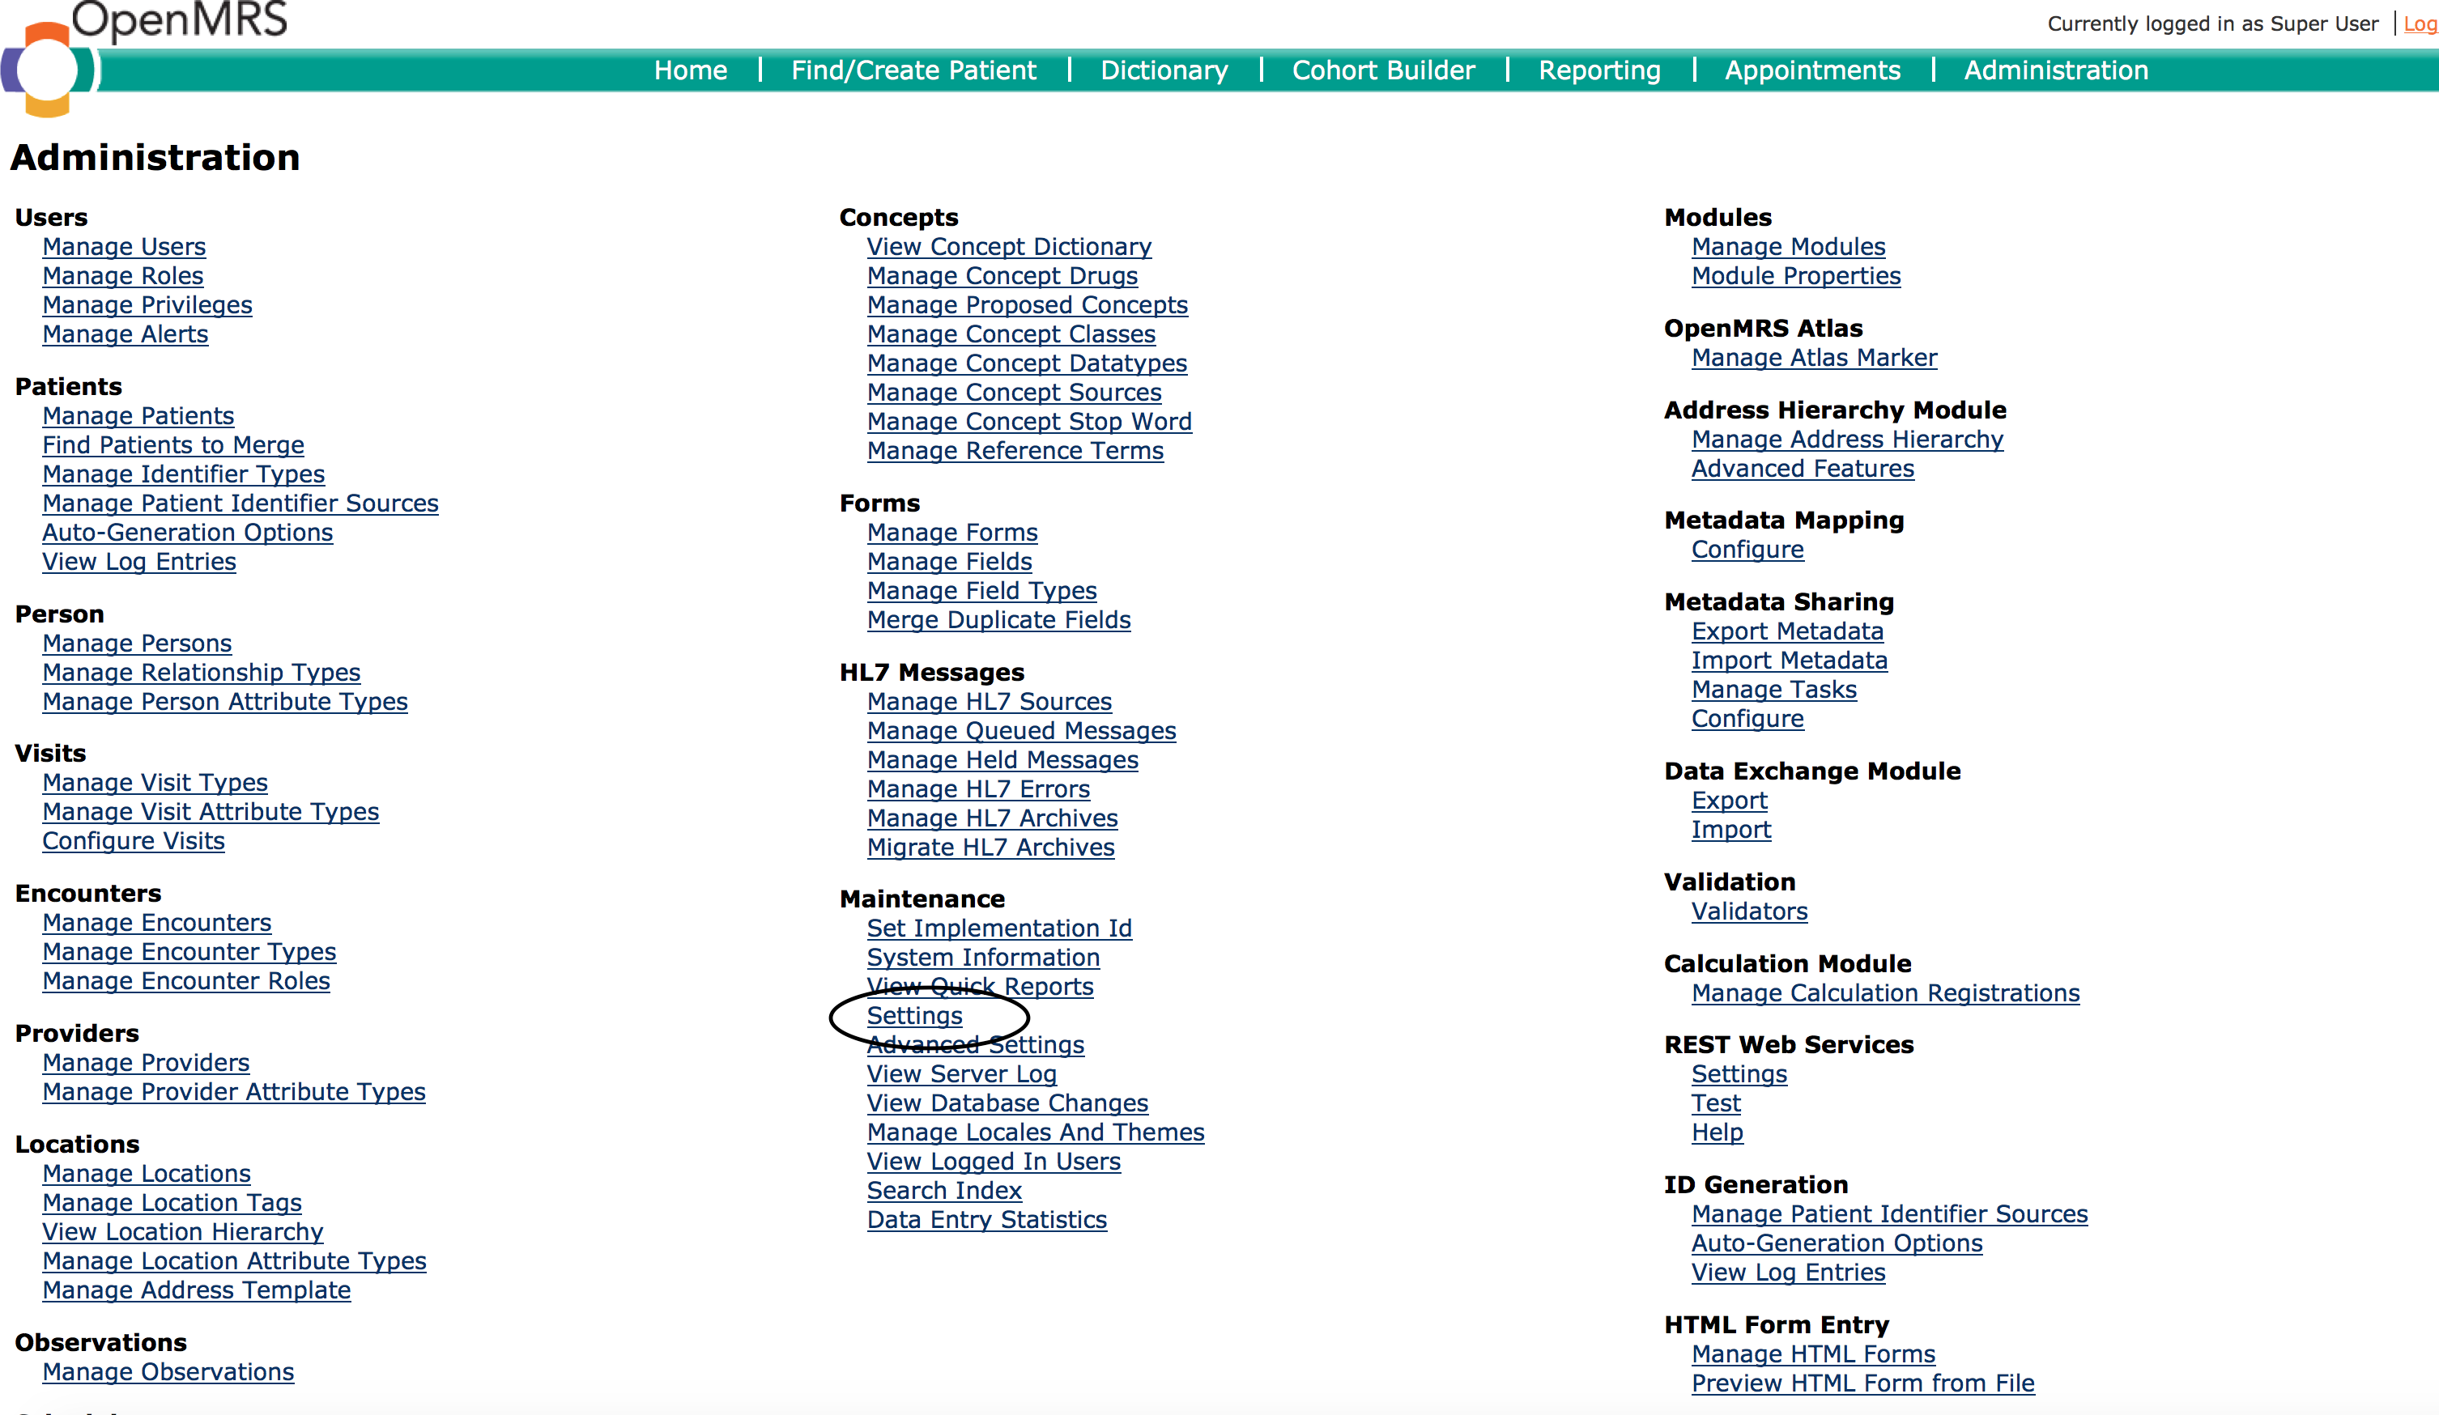Open Manage Persons link
Screen dimensions: 2439x1415
click(138, 644)
